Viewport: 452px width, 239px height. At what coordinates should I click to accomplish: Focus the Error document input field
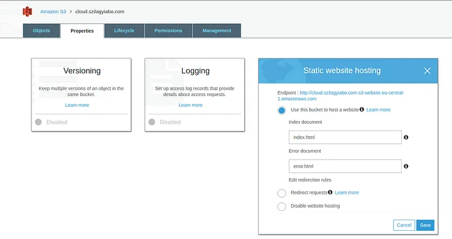(345, 166)
